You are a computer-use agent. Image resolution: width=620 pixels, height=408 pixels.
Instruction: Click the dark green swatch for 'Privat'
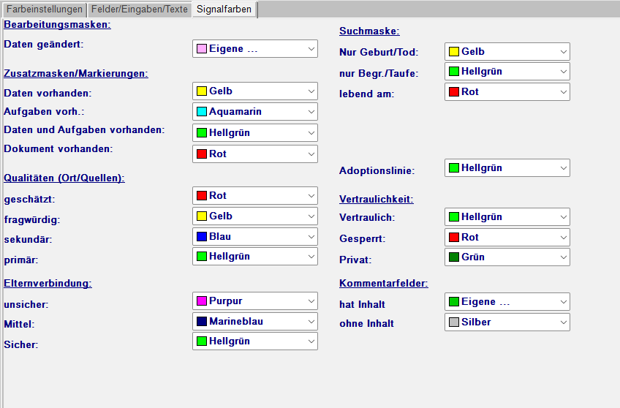(x=453, y=257)
